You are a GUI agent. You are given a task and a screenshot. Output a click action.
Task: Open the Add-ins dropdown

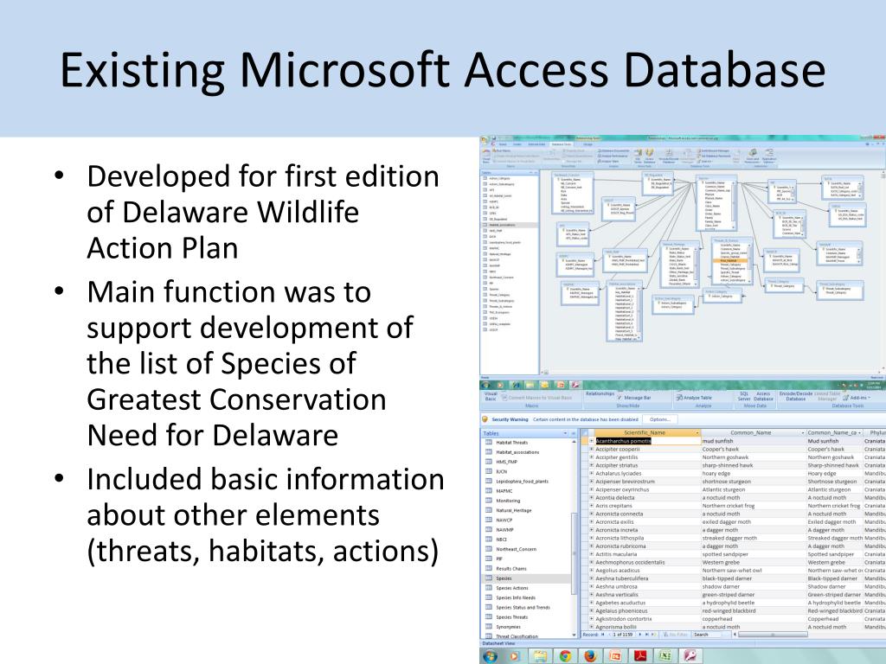[857, 398]
